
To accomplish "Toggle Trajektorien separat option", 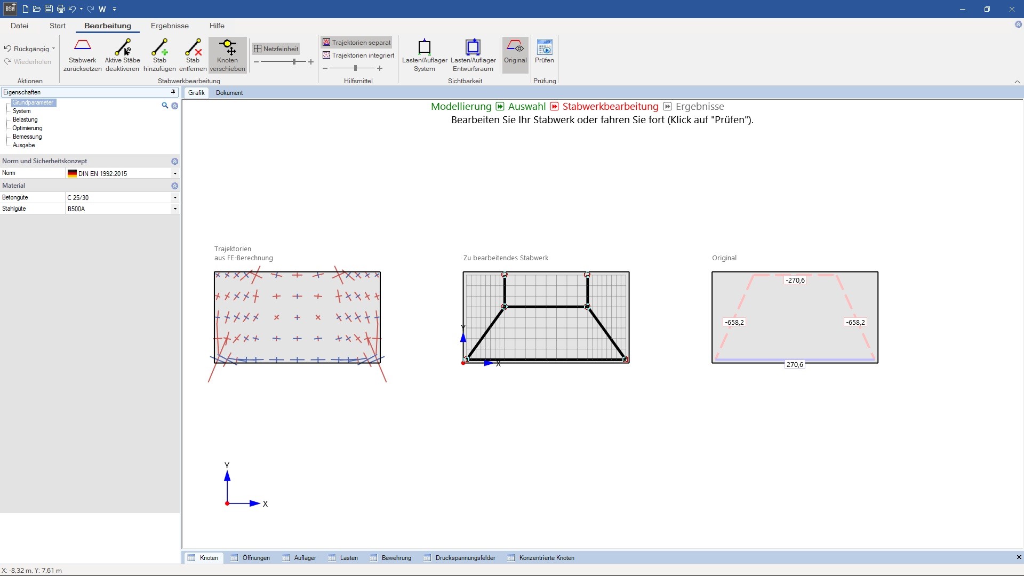I will click(357, 43).
